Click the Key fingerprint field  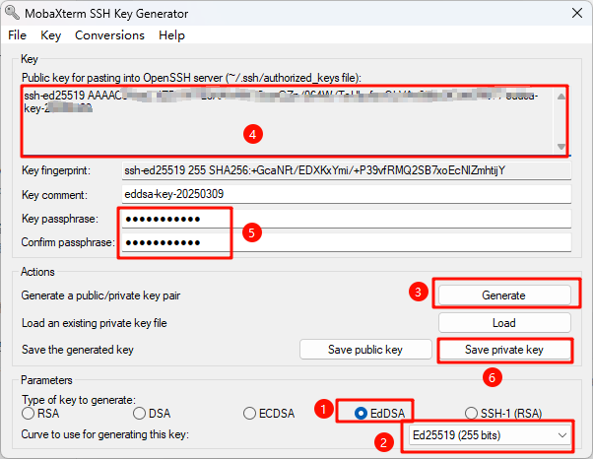coord(346,170)
